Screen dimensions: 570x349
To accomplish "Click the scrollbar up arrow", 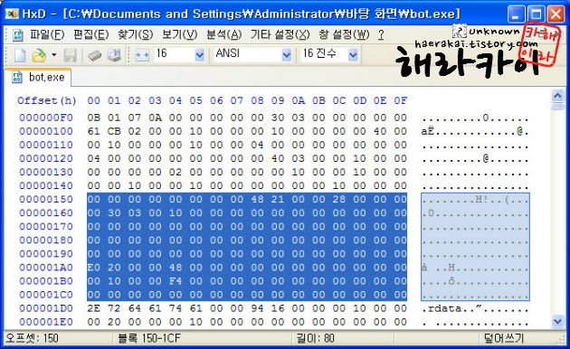I will click(557, 96).
